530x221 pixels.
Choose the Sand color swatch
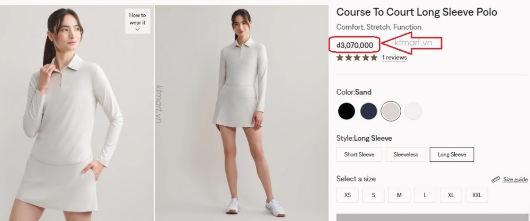391,111
